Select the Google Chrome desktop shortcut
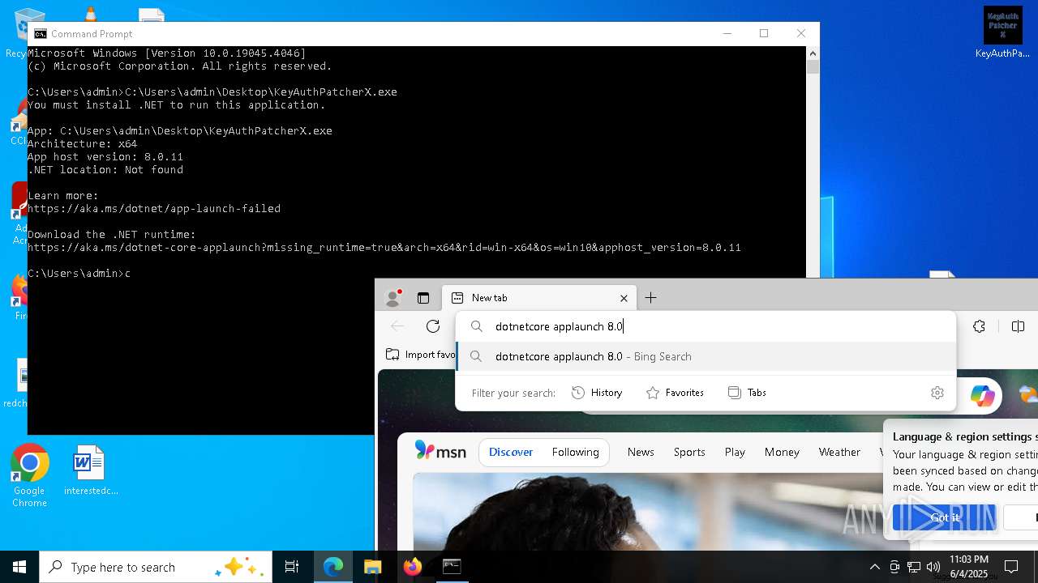 coord(29,476)
